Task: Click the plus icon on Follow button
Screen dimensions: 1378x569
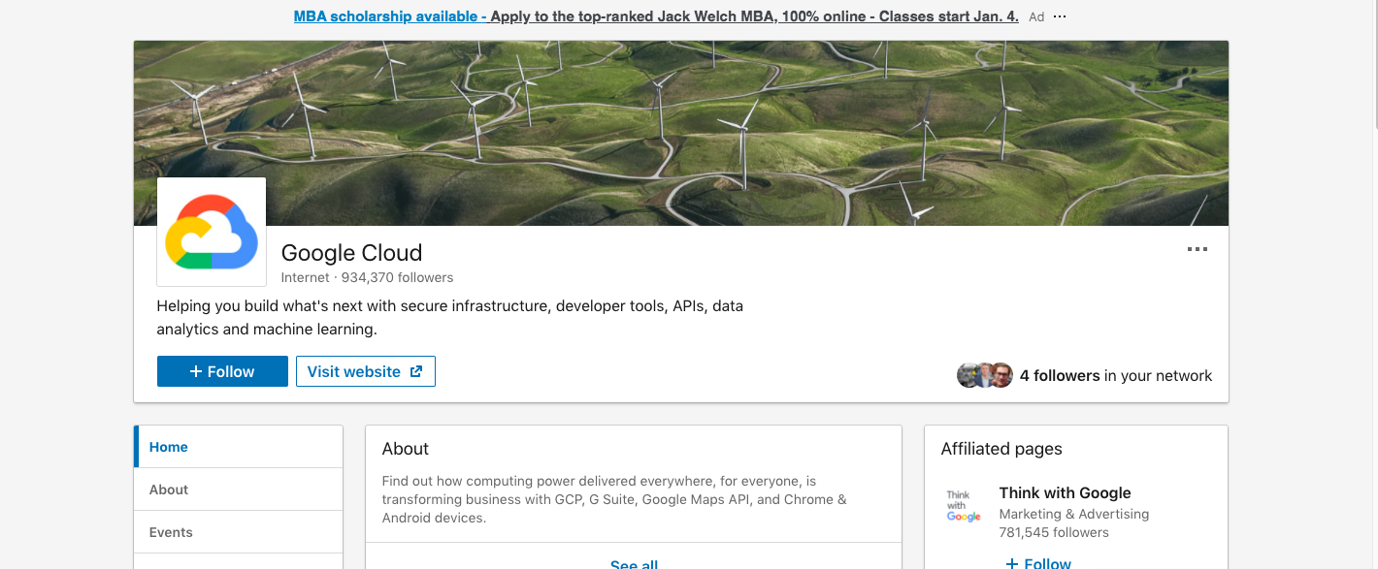Action: point(195,371)
